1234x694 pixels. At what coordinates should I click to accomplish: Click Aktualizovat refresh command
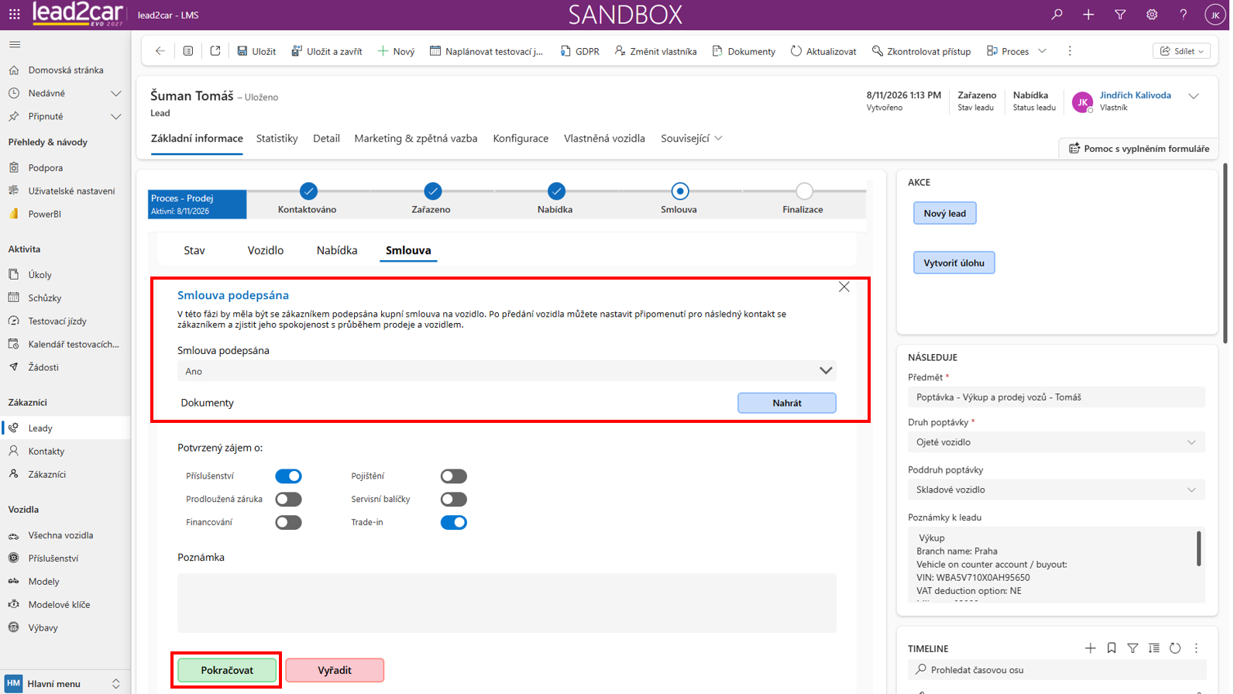(x=823, y=51)
